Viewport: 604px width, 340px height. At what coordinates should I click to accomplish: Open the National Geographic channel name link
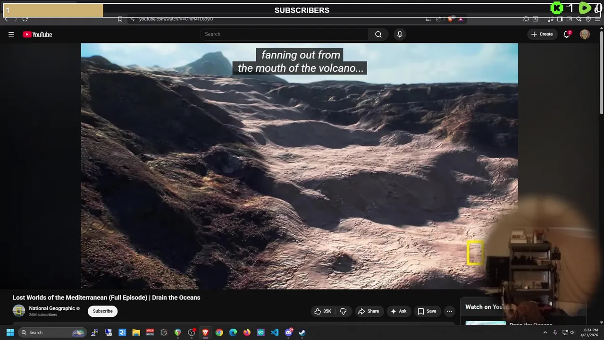click(52, 308)
